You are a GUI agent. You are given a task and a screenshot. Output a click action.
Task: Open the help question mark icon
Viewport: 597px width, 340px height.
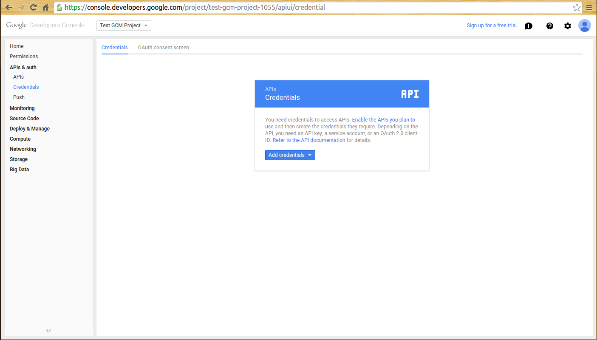click(550, 26)
